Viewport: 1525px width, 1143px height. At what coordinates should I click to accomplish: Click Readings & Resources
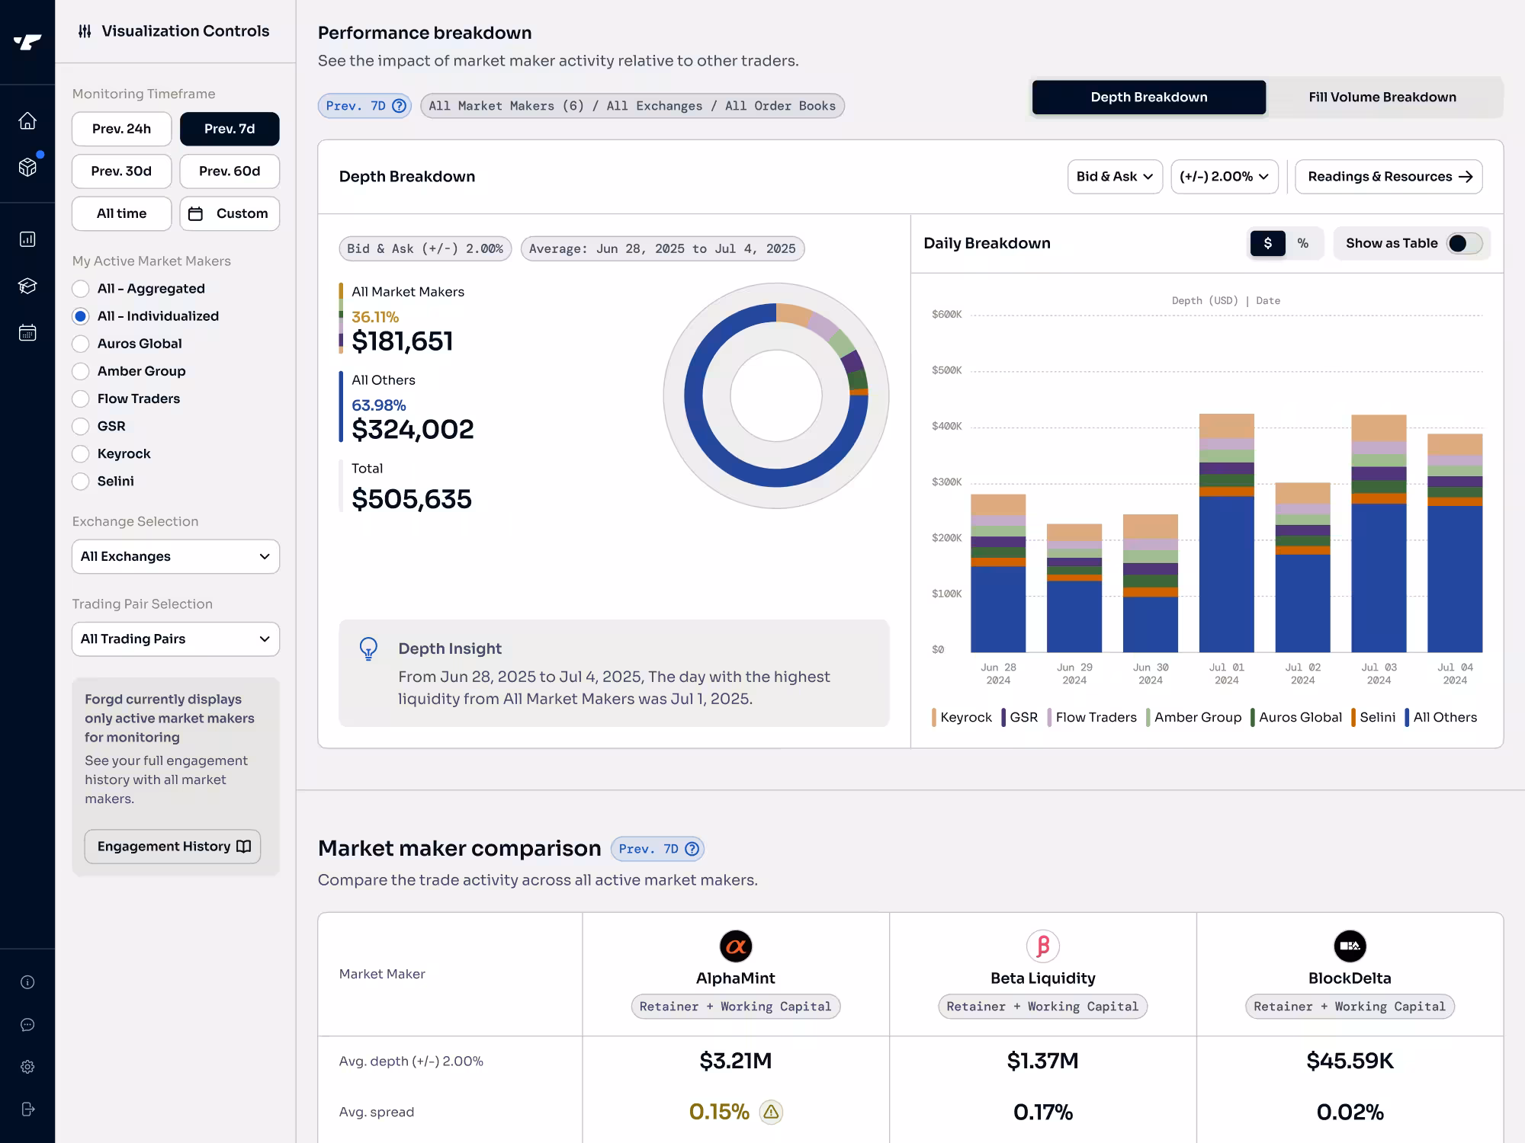pos(1388,176)
